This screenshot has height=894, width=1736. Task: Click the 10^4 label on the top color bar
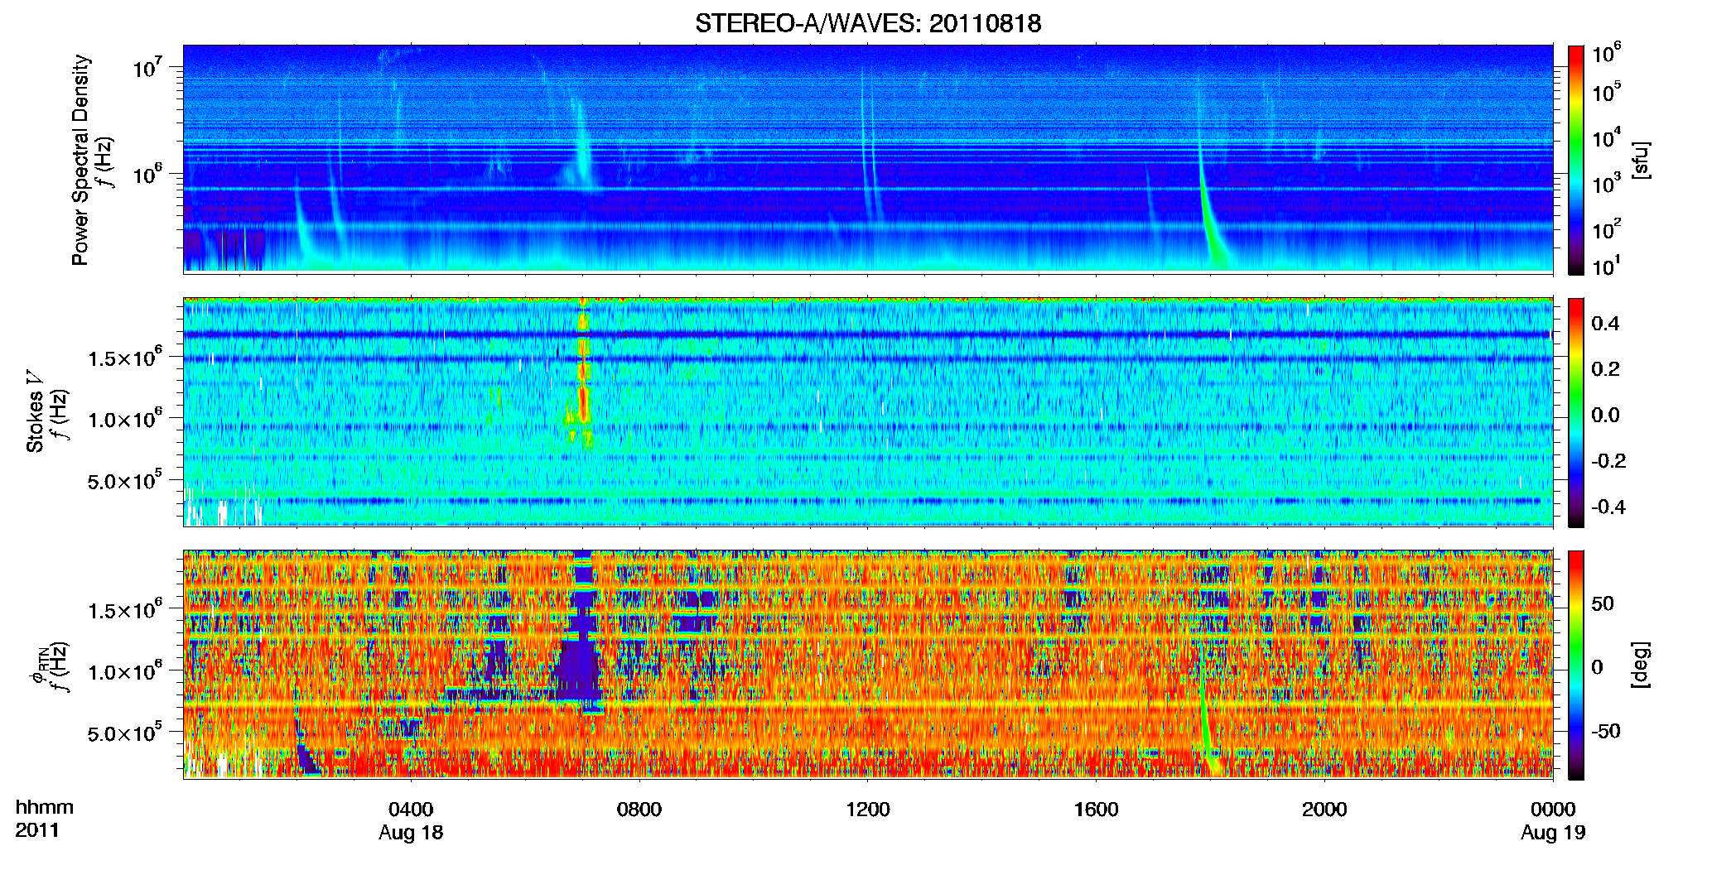click(x=1607, y=137)
